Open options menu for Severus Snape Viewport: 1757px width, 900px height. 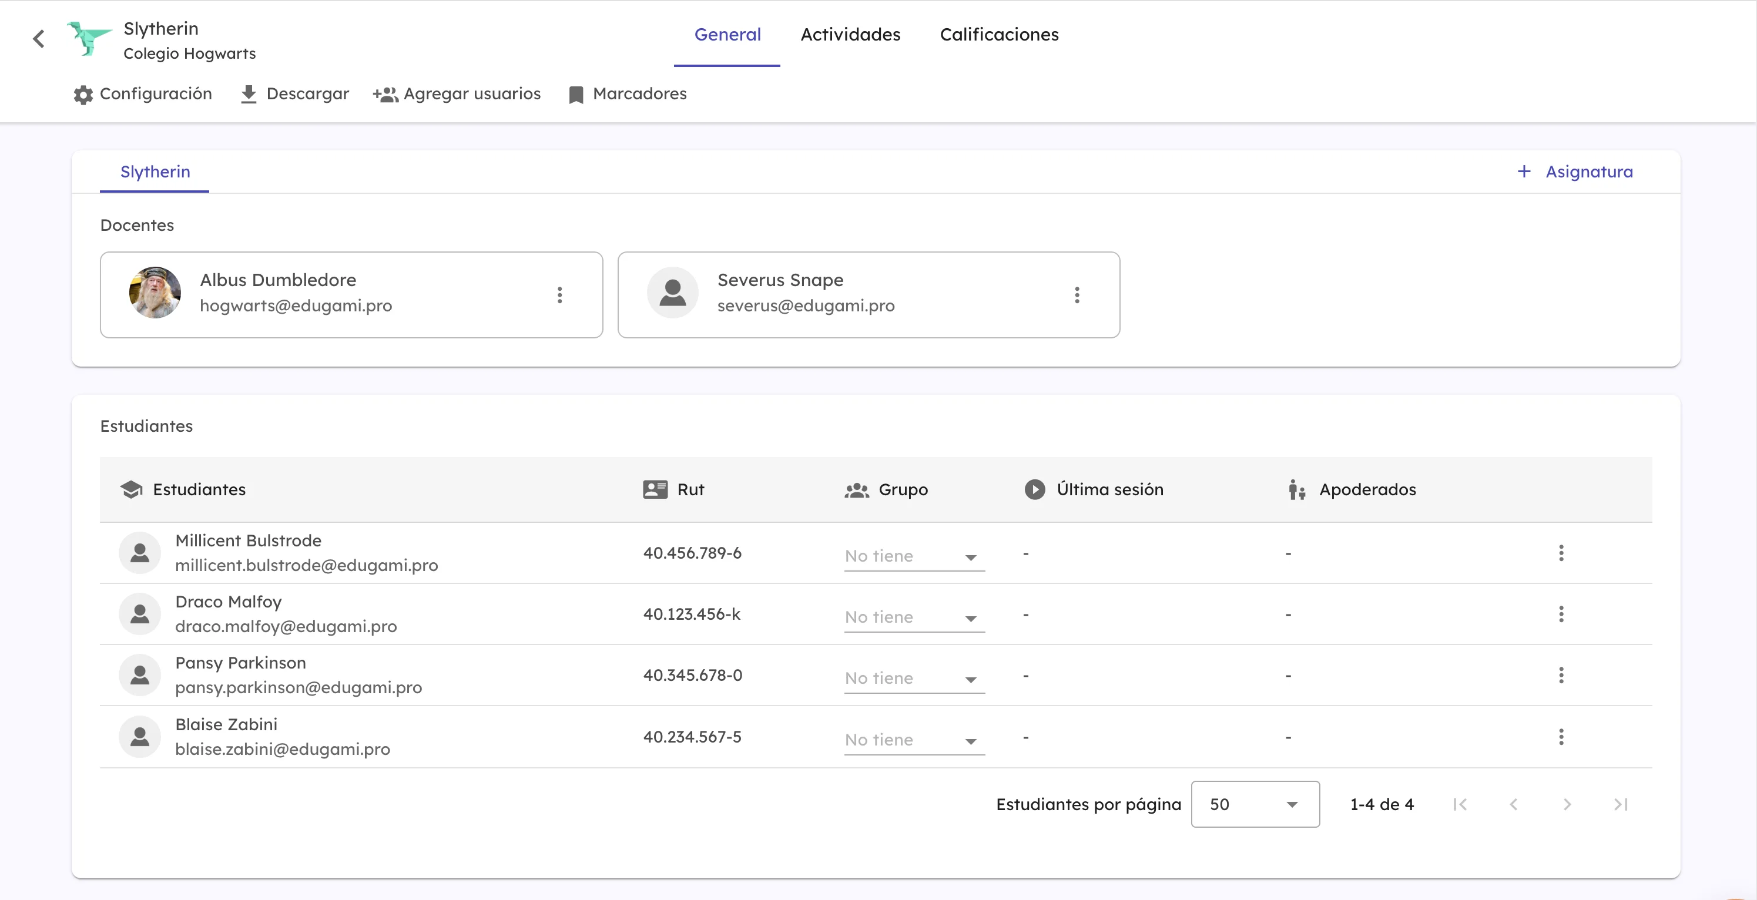click(1077, 295)
